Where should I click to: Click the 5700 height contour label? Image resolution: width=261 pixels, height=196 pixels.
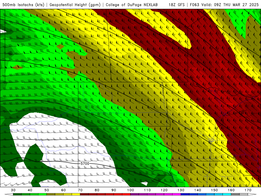tap(85, 164)
